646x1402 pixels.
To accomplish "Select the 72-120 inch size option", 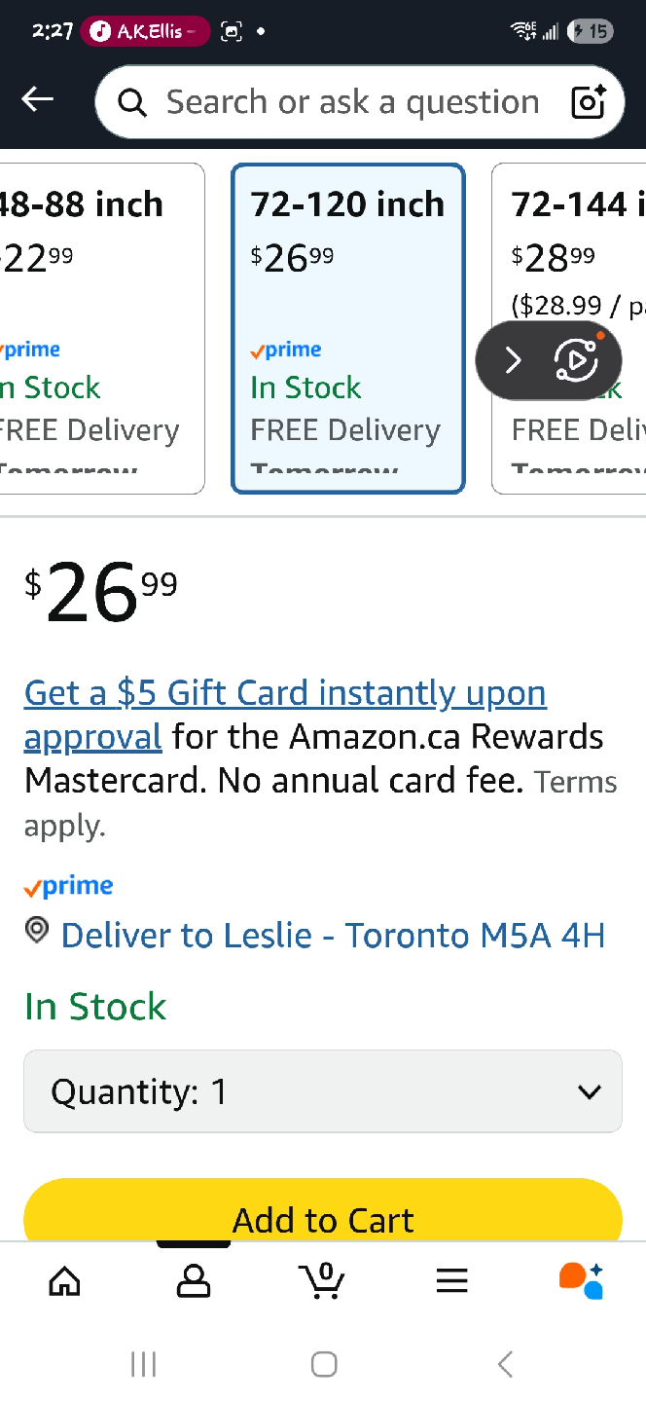I will (x=347, y=329).
